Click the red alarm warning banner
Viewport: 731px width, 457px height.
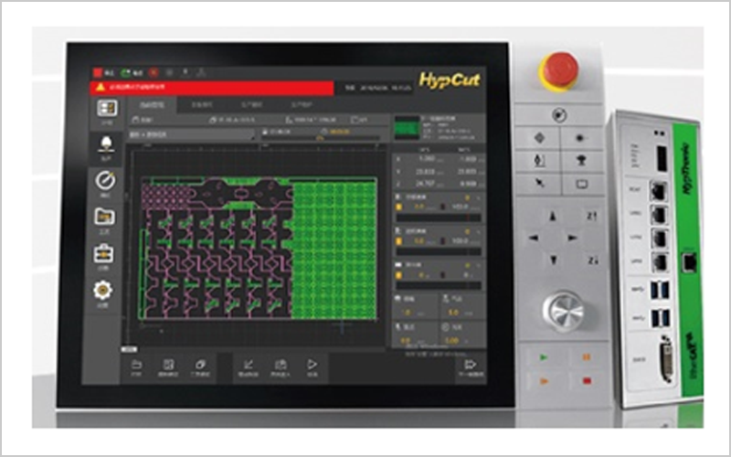coord(212,88)
